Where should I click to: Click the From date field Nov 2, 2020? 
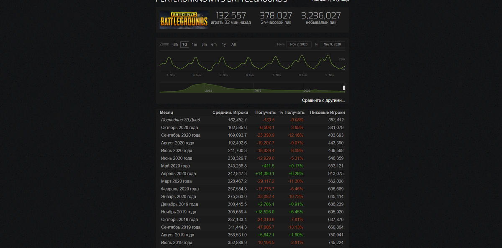[299, 44]
